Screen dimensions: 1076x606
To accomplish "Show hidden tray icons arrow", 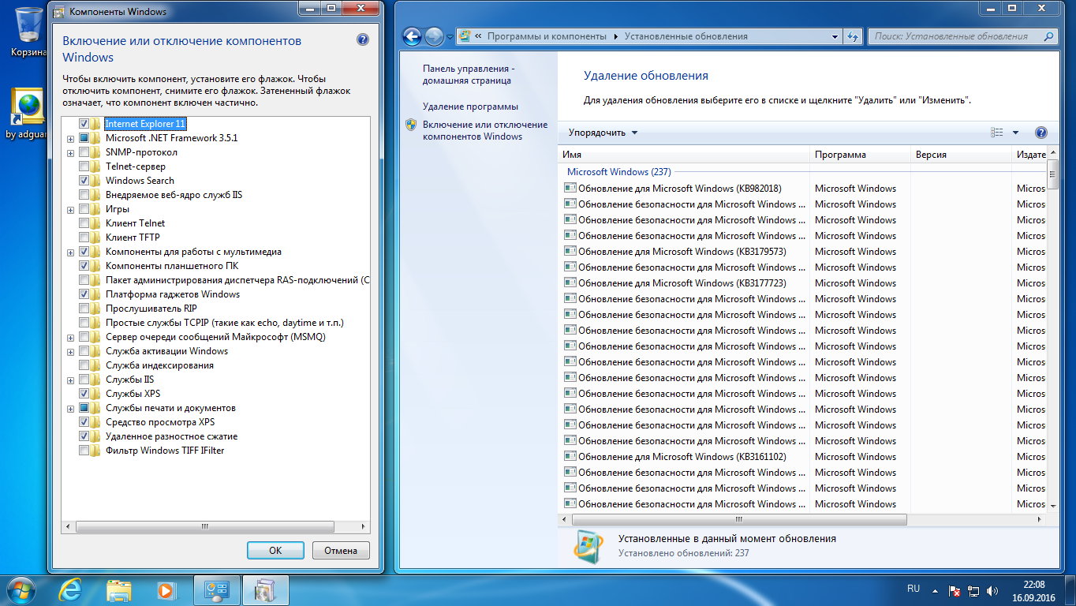I will point(936,590).
